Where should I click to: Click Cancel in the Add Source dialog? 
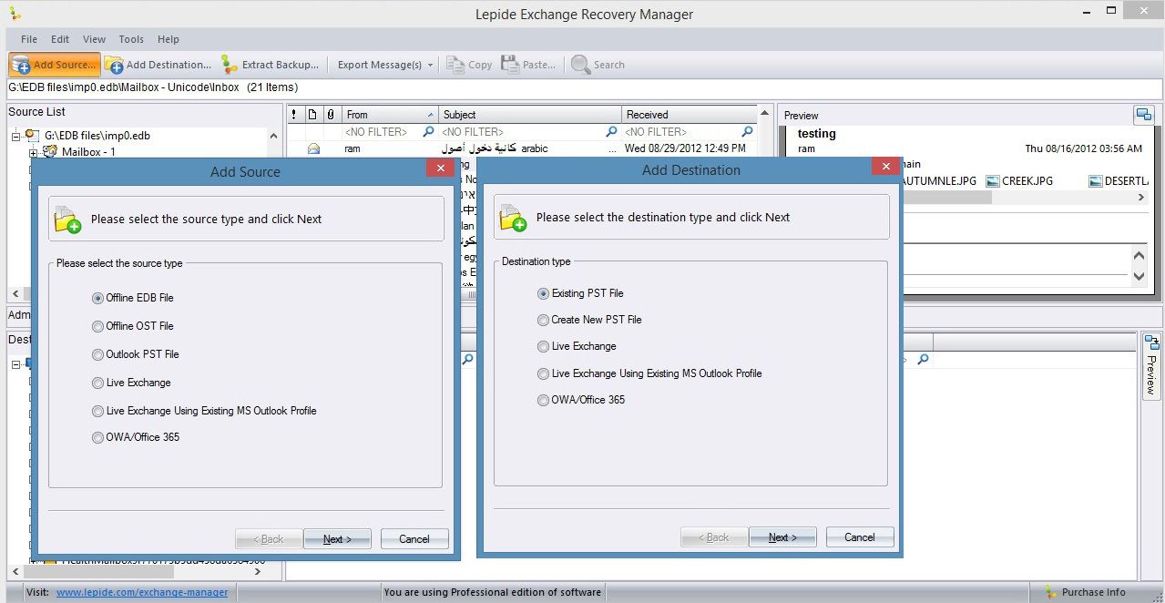coord(414,539)
